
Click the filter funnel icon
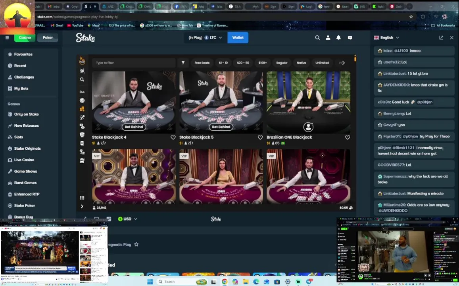click(183, 63)
